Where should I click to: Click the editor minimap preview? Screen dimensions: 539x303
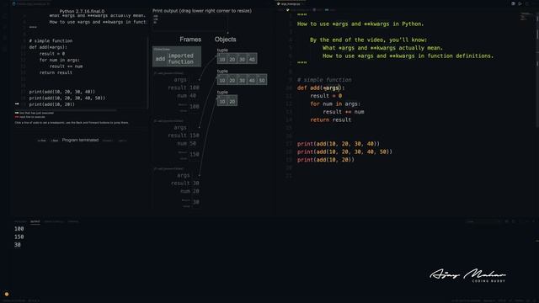(526, 17)
